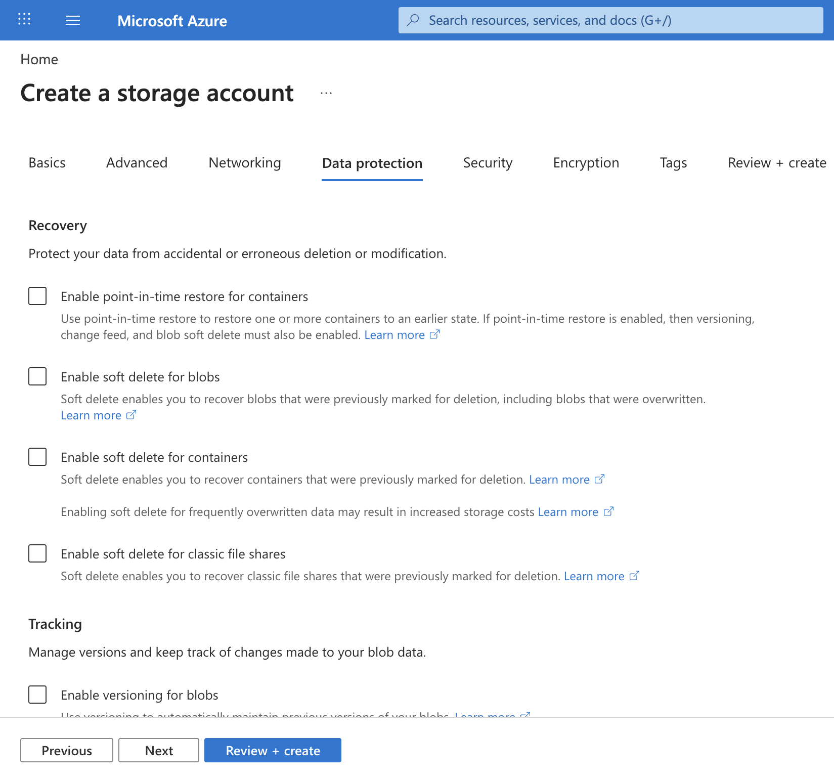This screenshot has width=834, height=777.
Task: Click external link icon for point-in-time restore
Action: (x=435, y=334)
